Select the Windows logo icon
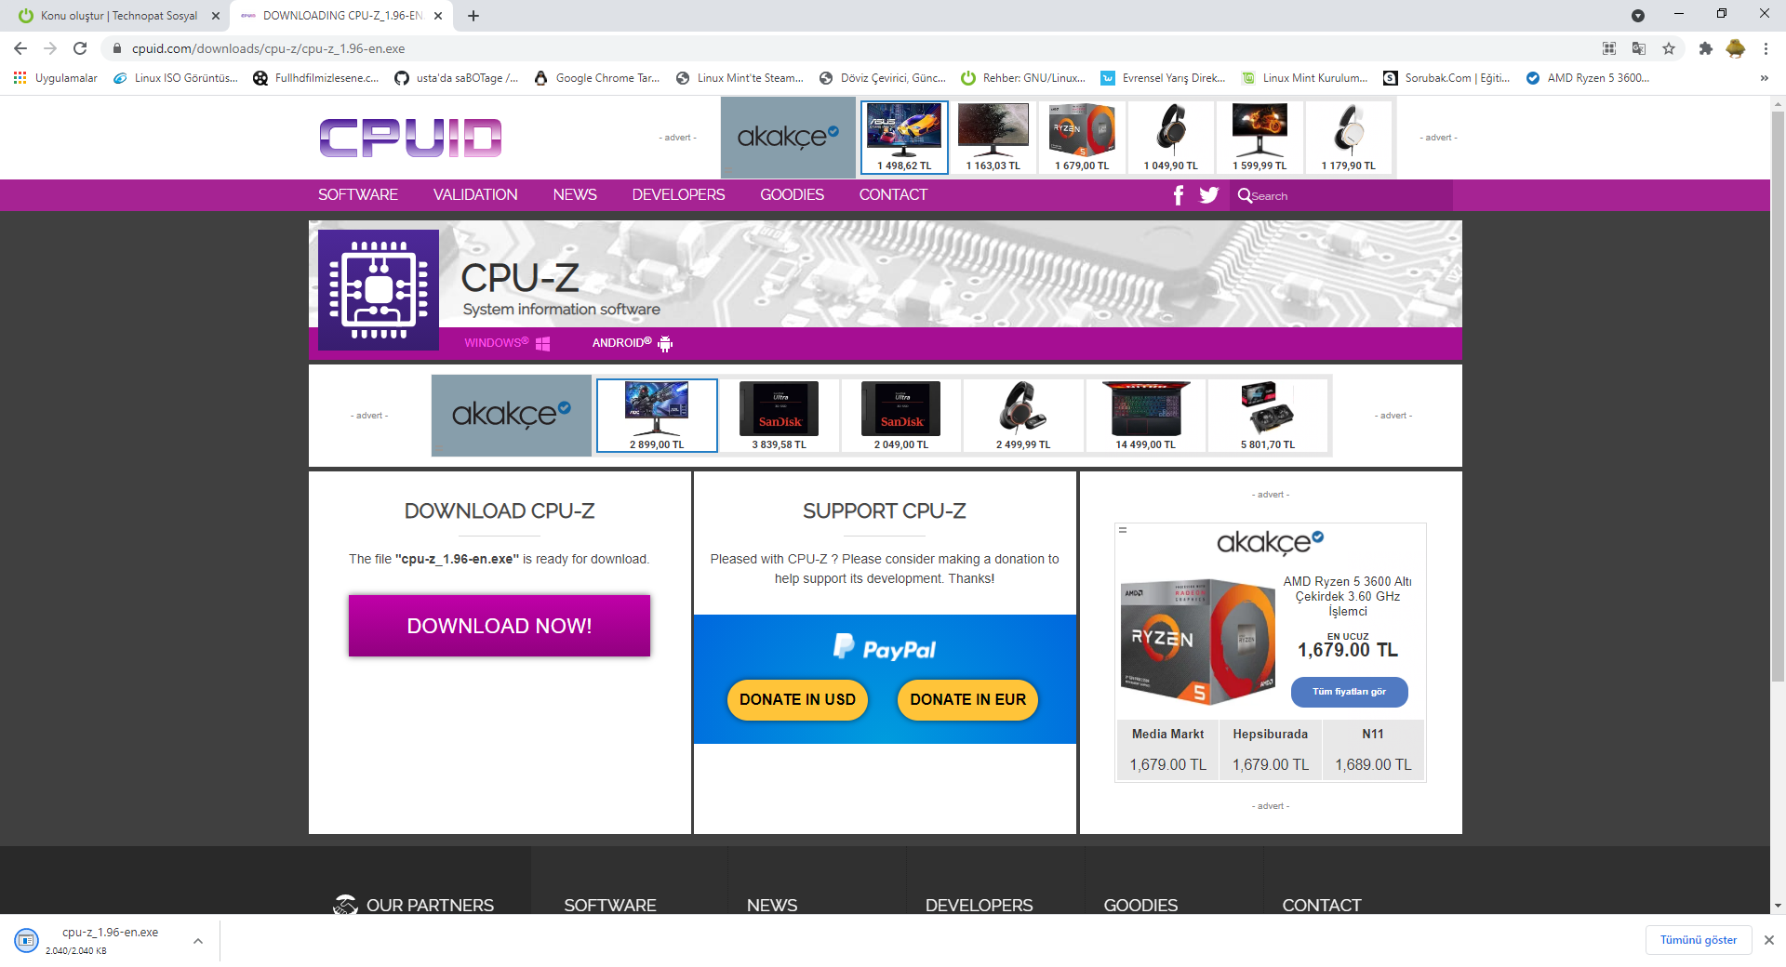Viewport: 1786px width, 967px height. click(x=543, y=344)
